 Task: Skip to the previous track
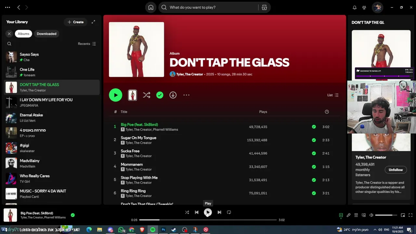197,212
